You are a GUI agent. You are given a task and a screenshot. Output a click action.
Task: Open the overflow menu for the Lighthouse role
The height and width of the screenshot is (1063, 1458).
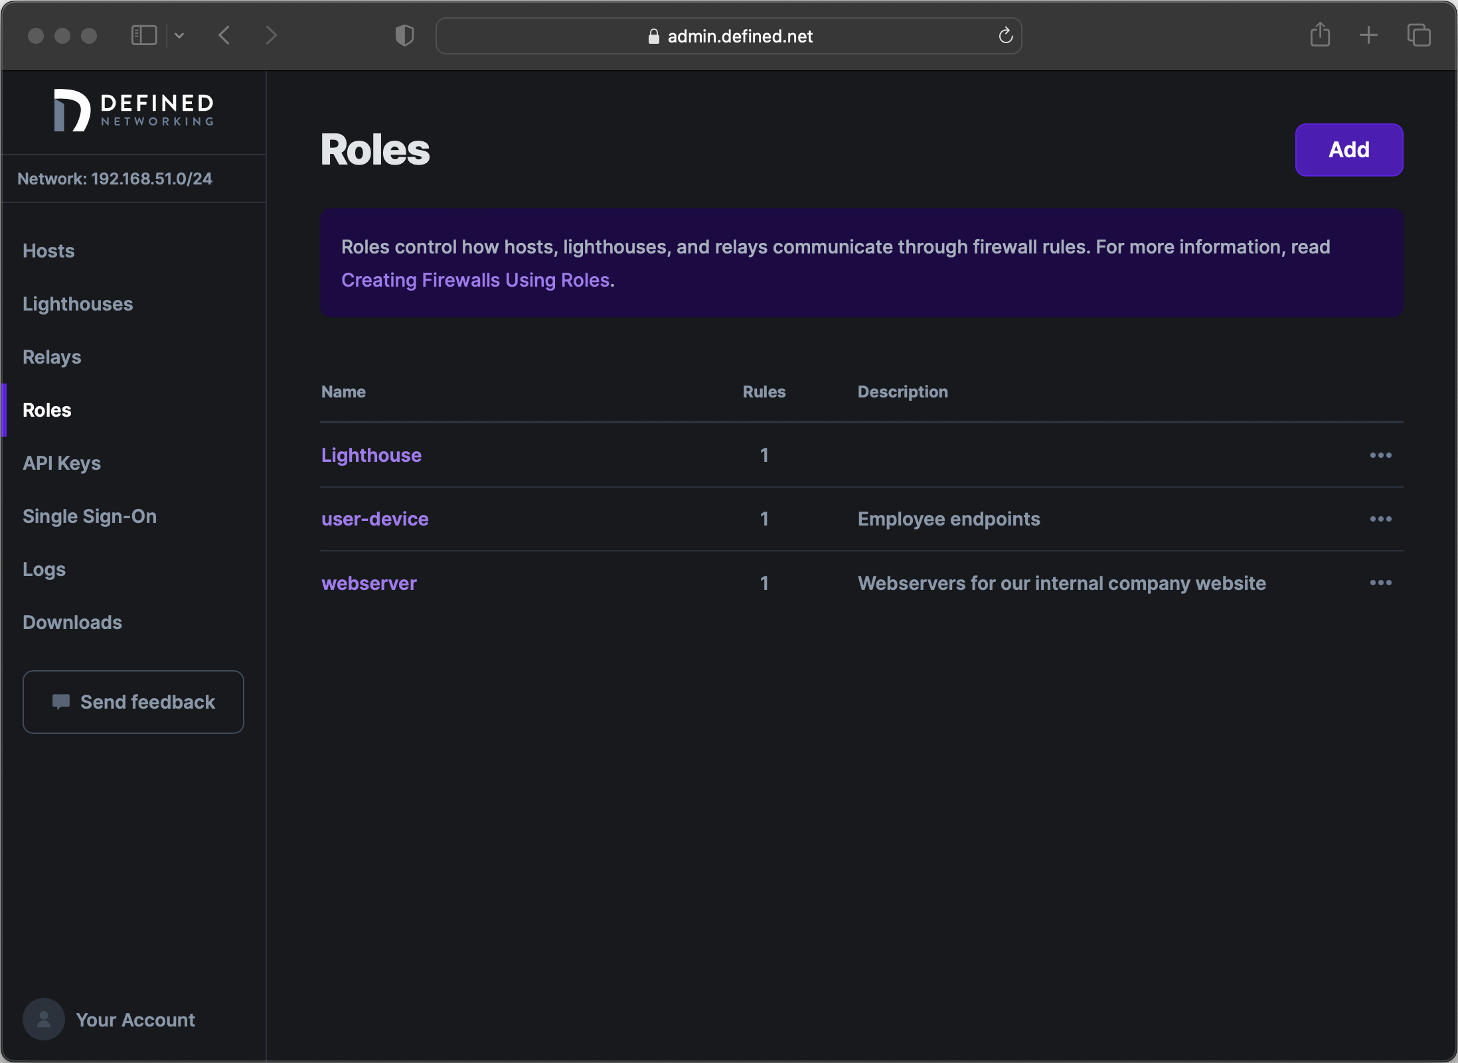[x=1380, y=455]
